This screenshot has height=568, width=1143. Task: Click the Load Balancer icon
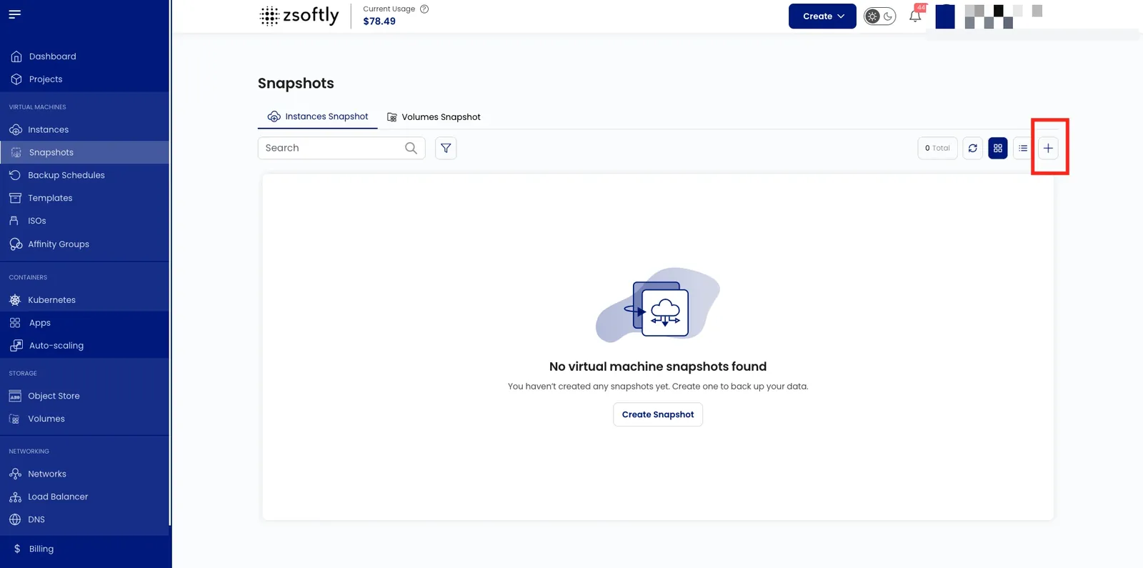pos(15,497)
